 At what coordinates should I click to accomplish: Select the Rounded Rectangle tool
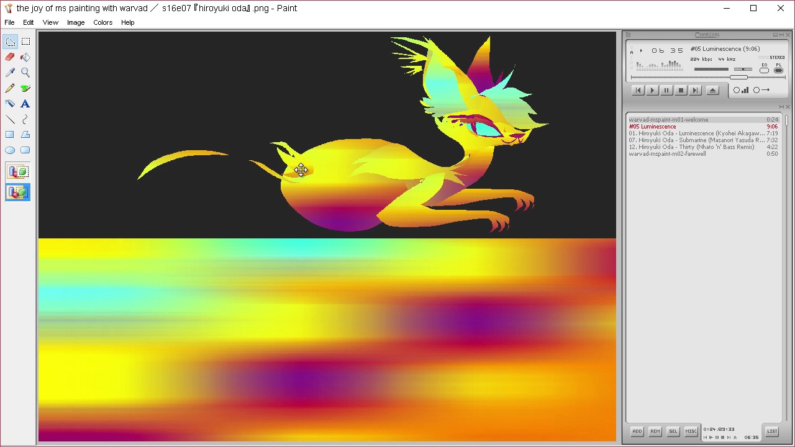click(25, 150)
